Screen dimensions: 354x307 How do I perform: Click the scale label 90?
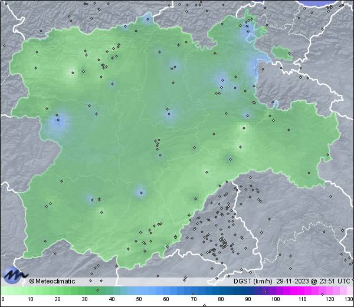248,299
